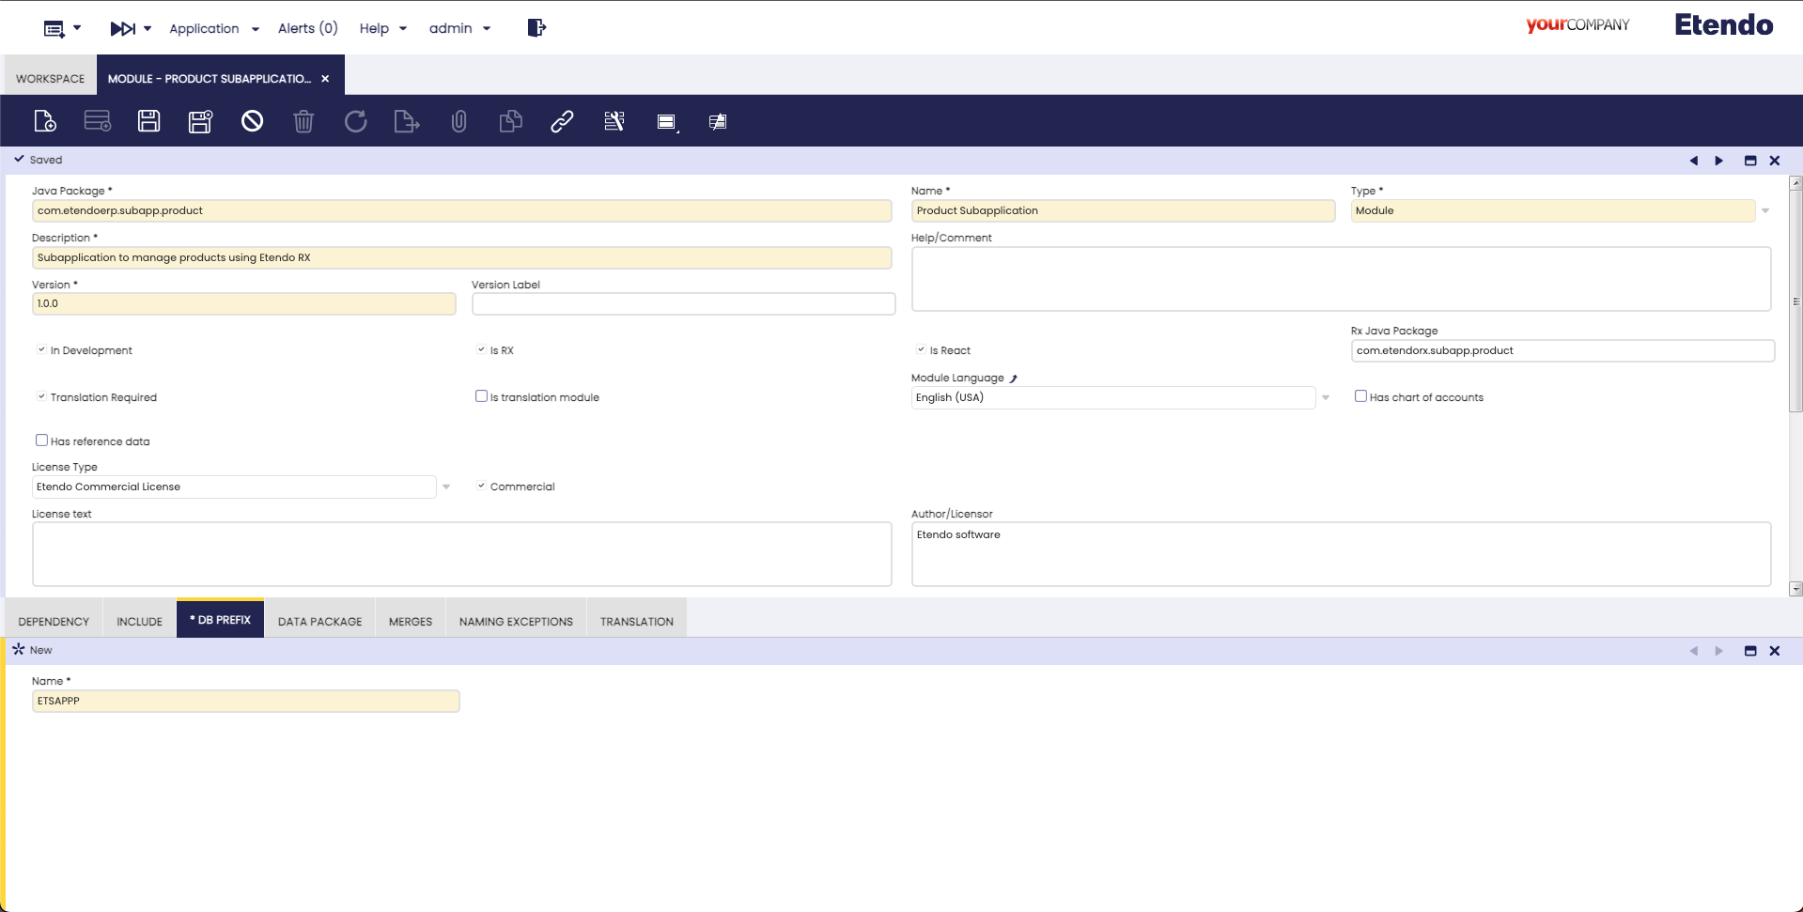Open the License Type dropdown arrow

coord(446,487)
